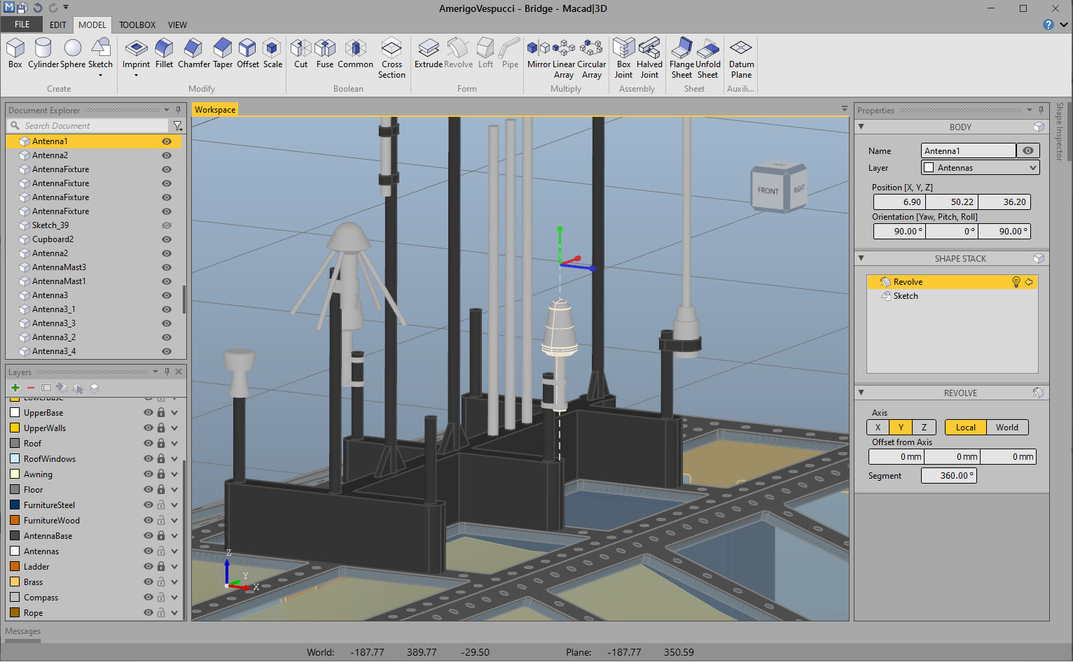
Task: Click the Cylinder tool icon
Action: pyautogui.click(x=43, y=53)
